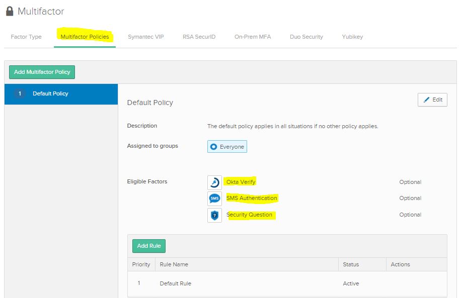The image size is (463, 298).
Task: Click the Everyone group tag
Action: click(x=227, y=147)
